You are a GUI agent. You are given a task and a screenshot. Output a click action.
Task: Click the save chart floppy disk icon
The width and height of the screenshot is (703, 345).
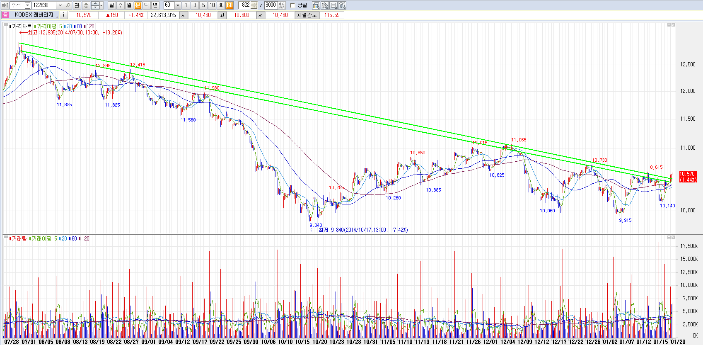point(333,5)
